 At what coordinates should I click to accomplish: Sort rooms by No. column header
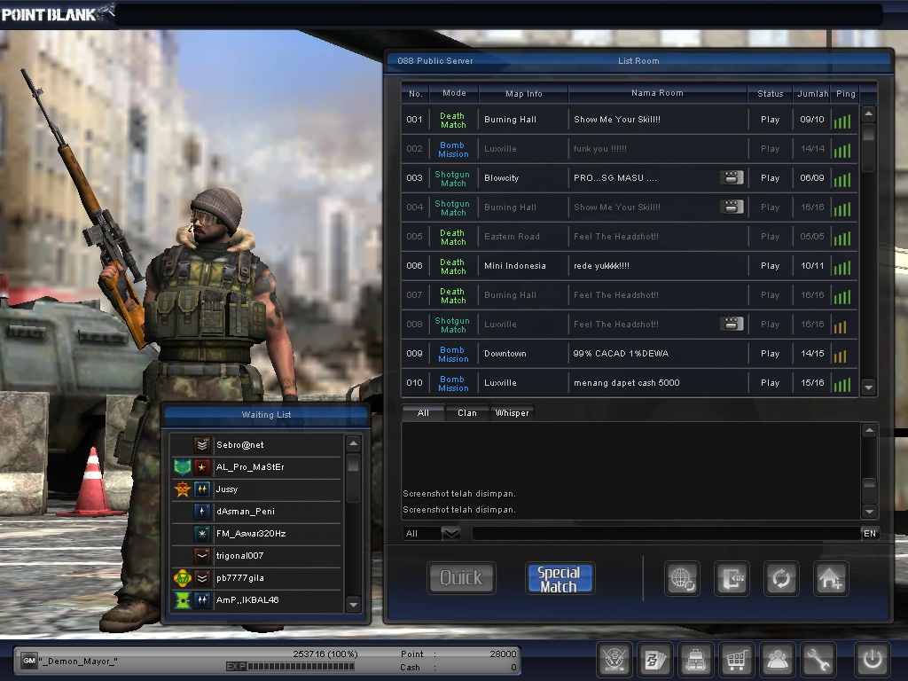click(416, 93)
